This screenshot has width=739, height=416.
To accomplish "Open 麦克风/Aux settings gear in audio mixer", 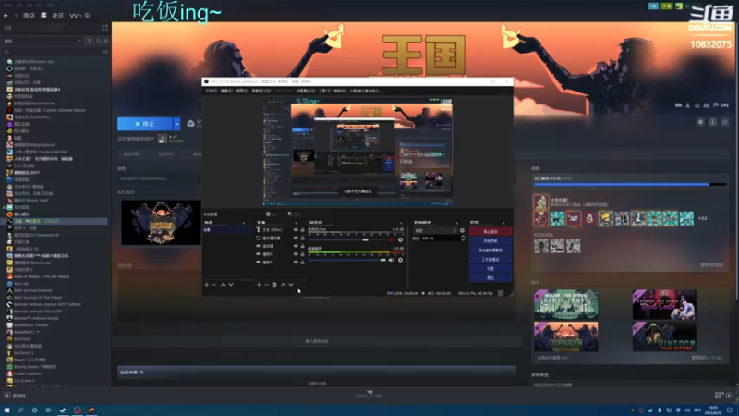I will click(400, 239).
